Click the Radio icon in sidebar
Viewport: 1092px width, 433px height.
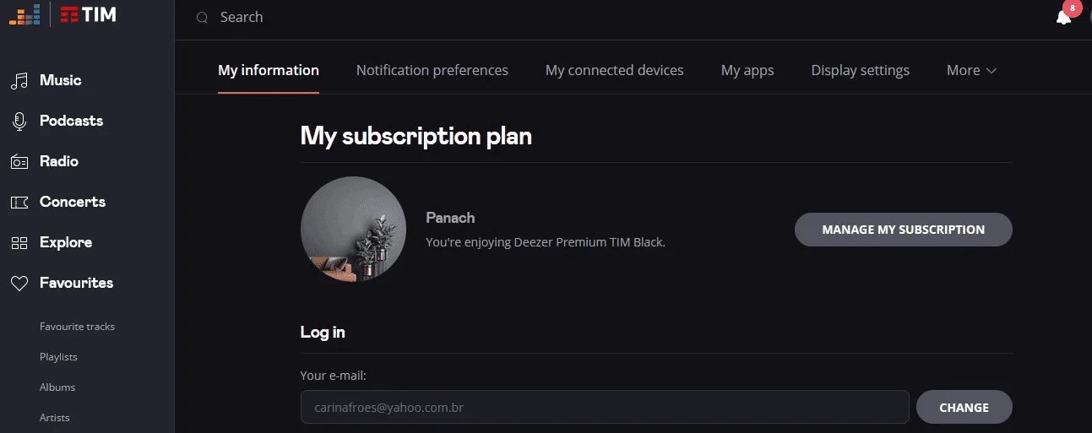pyautogui.click(x=19, y=162)
